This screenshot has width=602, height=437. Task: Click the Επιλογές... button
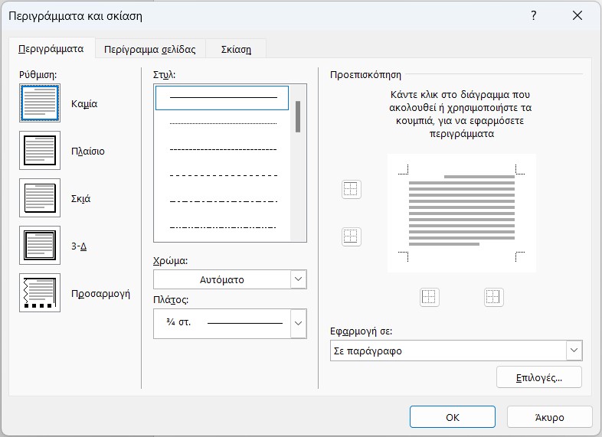coord(539,377)
